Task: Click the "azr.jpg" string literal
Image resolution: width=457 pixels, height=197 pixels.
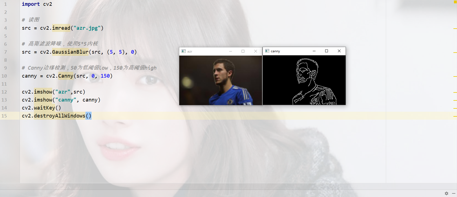Action: tap(87, 28)
